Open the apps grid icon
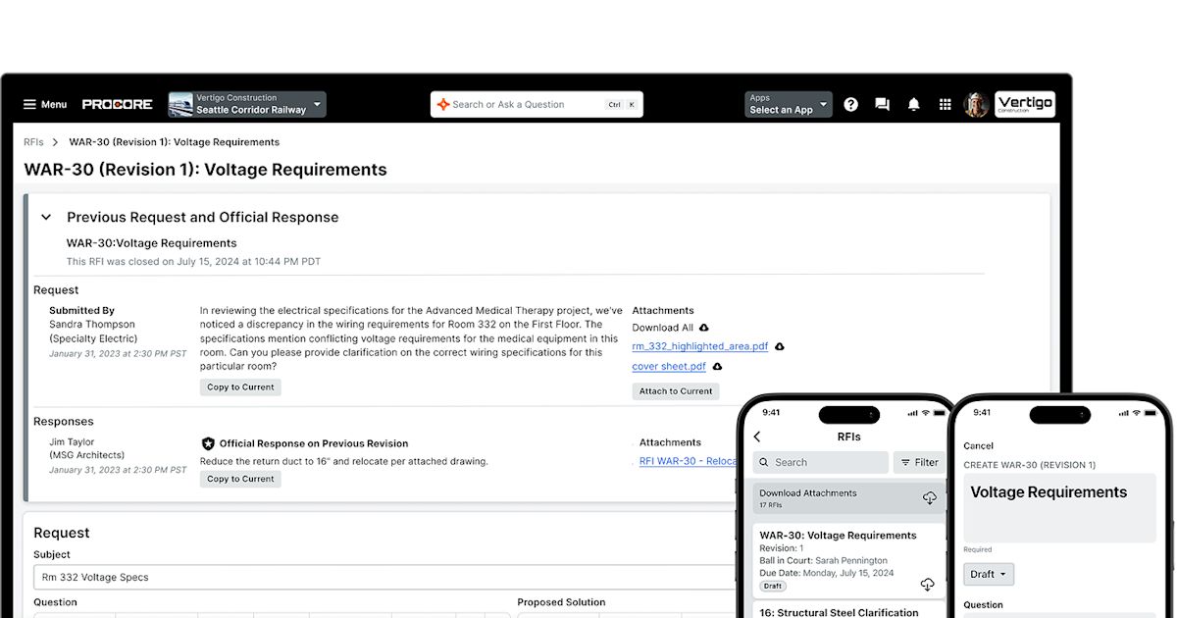This screenshot has height=618, width=1177. click(x=945, y=104)
